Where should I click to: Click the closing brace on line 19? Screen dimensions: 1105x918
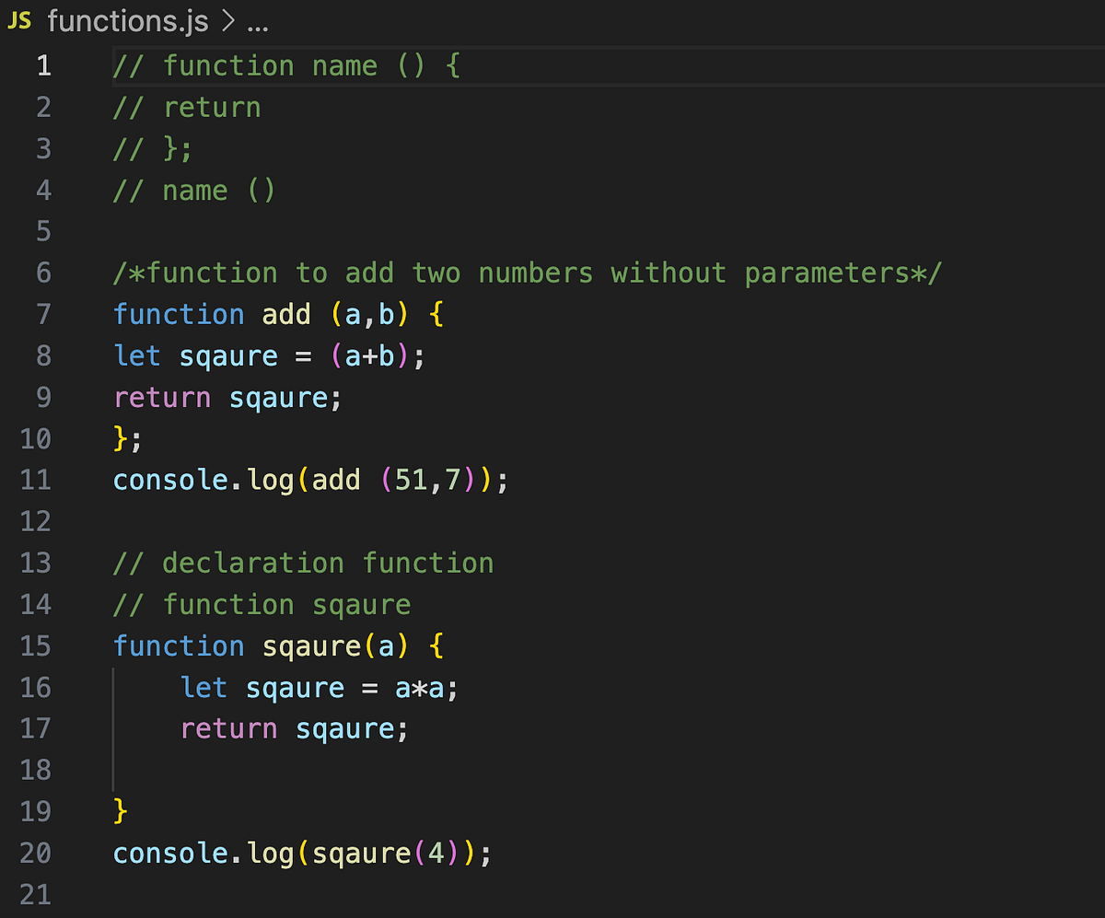coord(119,811)
